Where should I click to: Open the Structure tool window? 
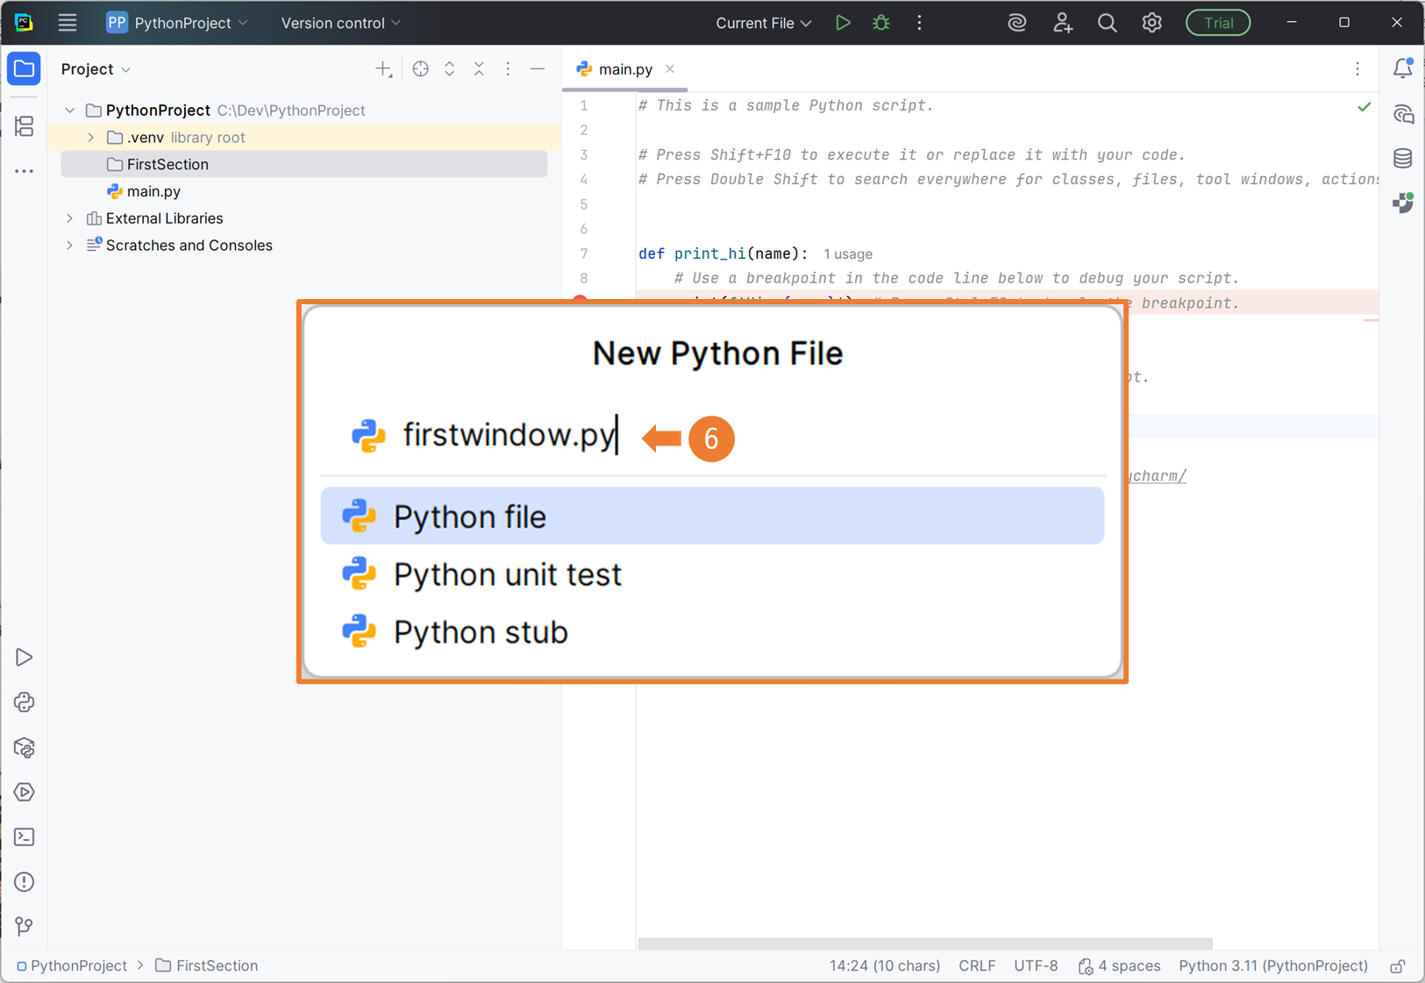point(25,126)
